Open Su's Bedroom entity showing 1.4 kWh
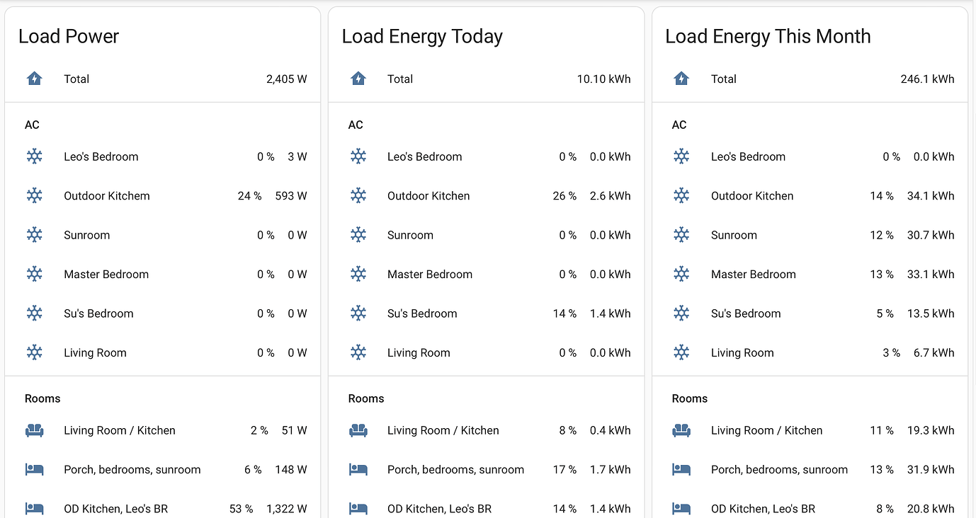 click(x=487, y=313)
